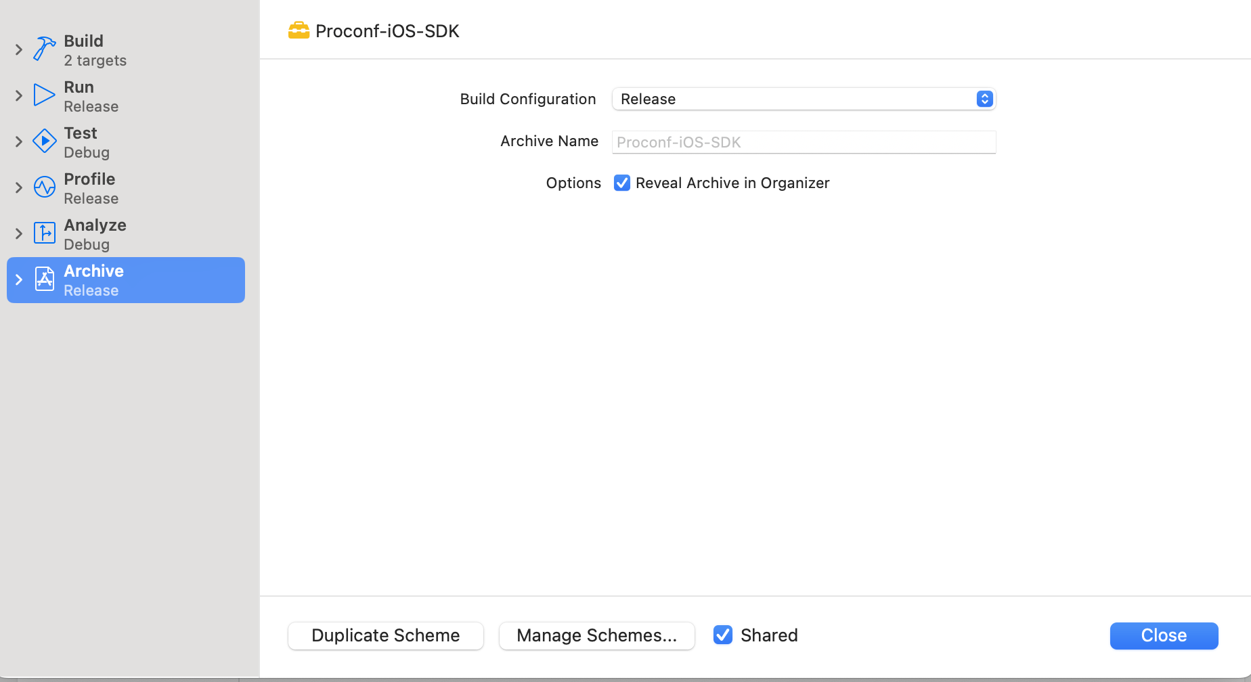This screenshot has height=682, width=1251.
Task: Open Manage Schemes dialog
Action: 596,635
